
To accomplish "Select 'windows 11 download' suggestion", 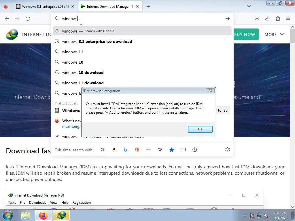I will [x=142, y=83].
